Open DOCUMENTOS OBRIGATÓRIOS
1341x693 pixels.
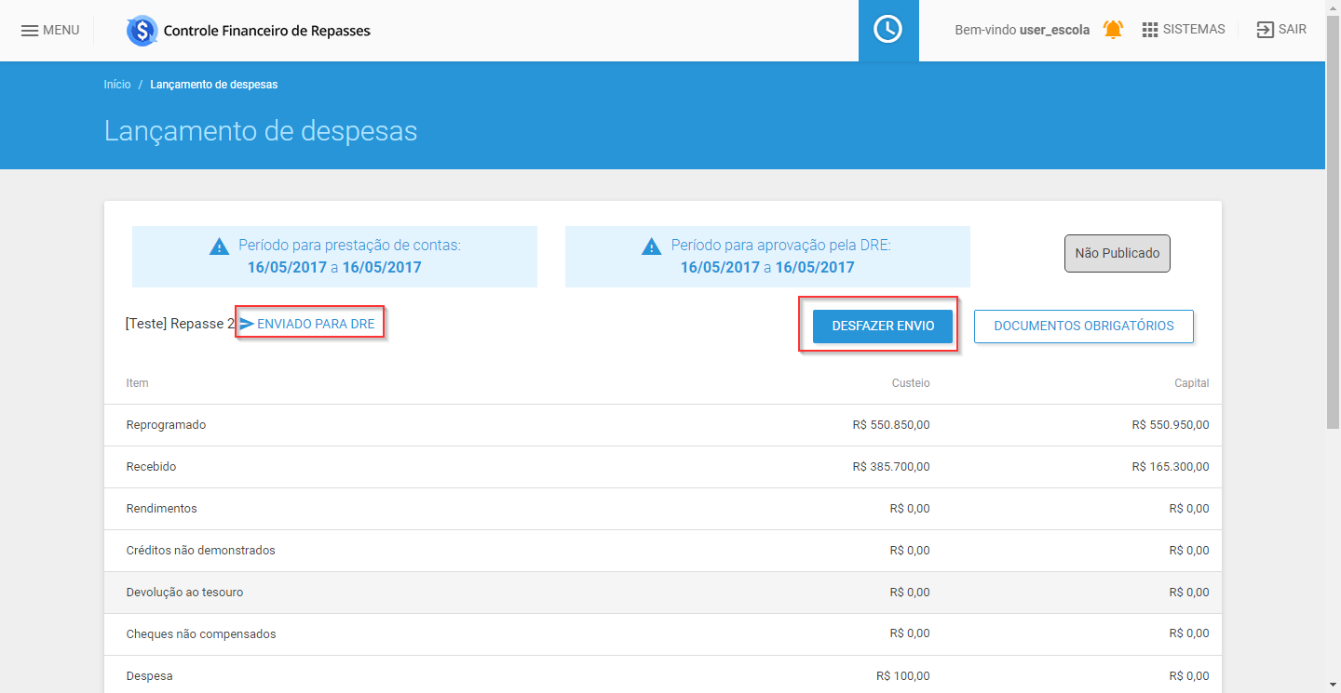point(1083,327)
